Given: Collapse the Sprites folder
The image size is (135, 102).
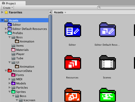Looking at the screenshot, I should click(x=10, y=92).
